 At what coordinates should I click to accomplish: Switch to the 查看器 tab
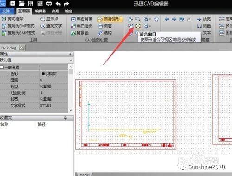[x=24, y=11]
